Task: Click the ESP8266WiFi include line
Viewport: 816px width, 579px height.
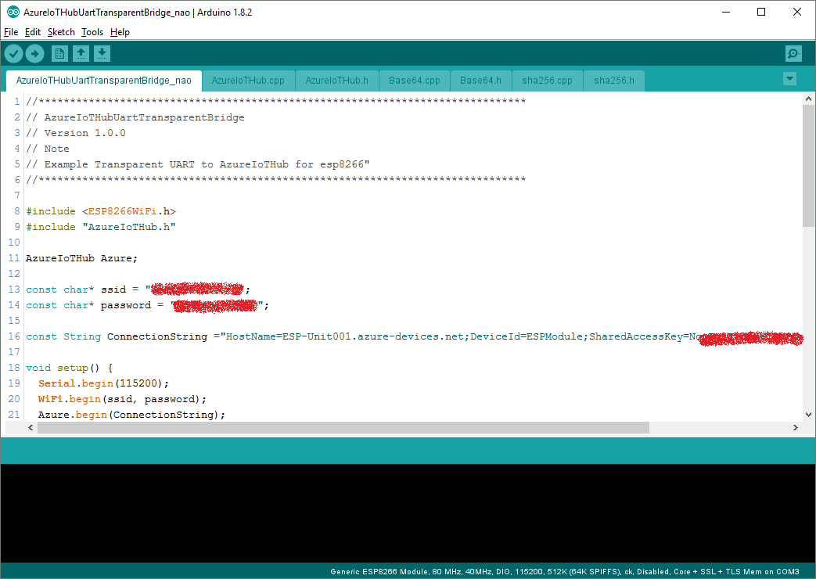Action: pos(101,211)
